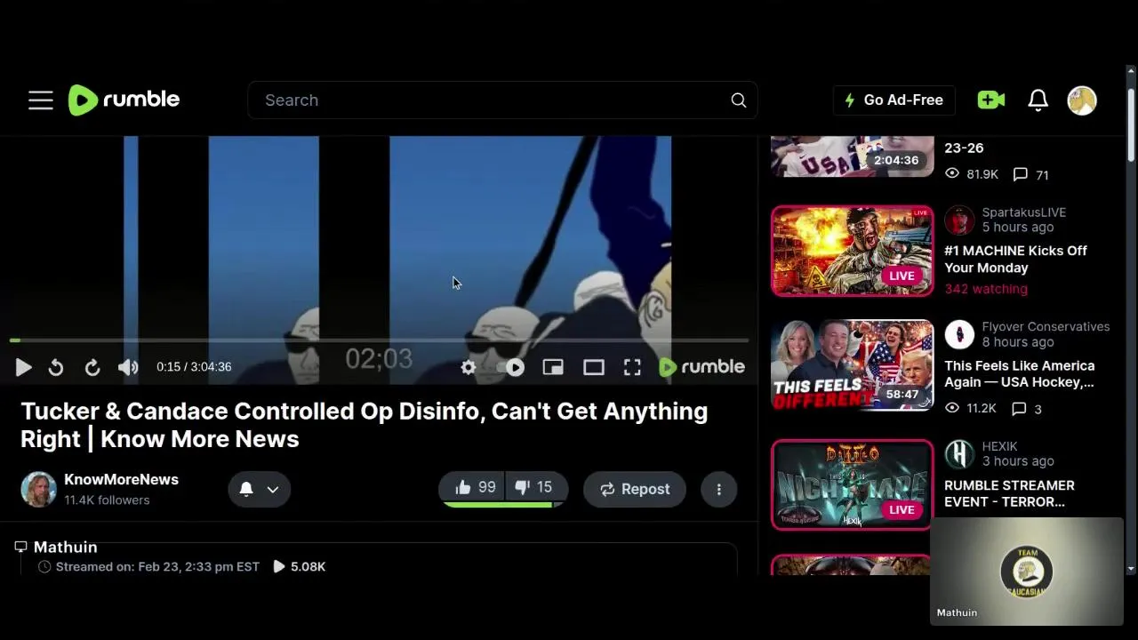Click the 342 watching text
The width and height of the screenshot is (1138, 640).
986,289
